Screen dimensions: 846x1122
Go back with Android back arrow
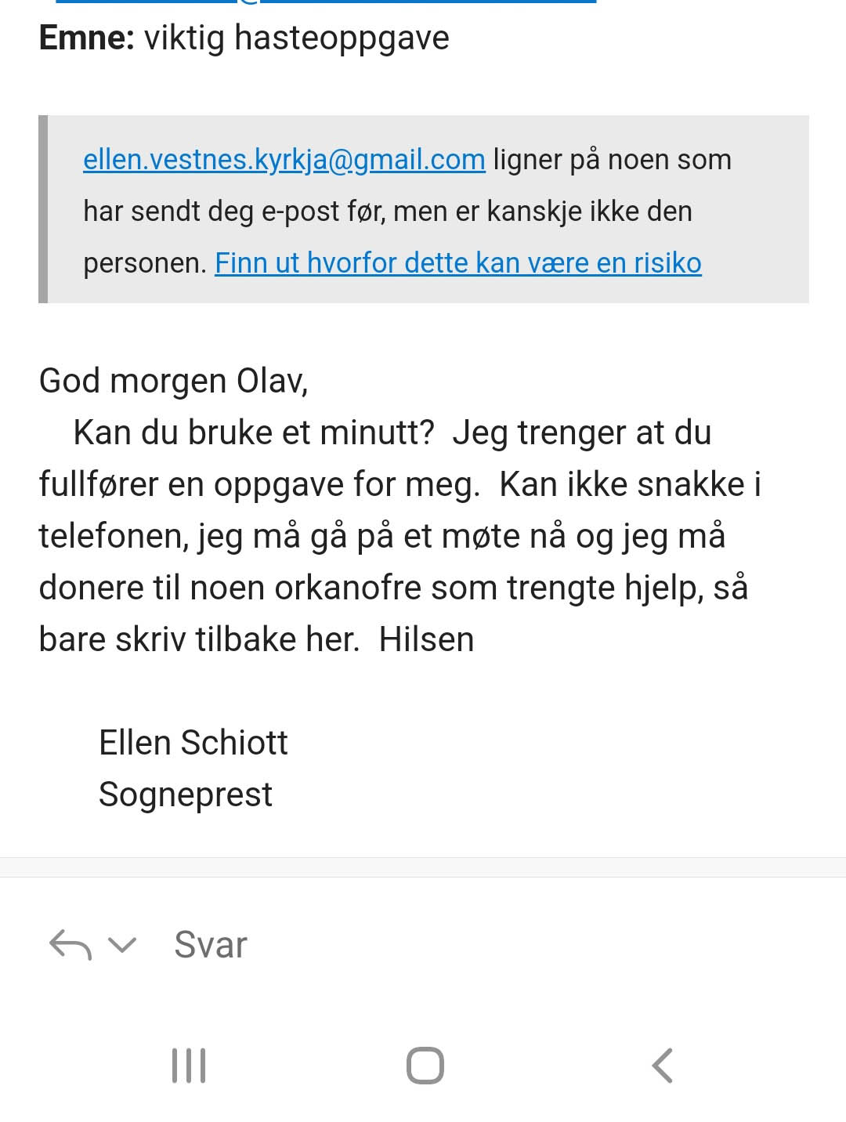663,1066
